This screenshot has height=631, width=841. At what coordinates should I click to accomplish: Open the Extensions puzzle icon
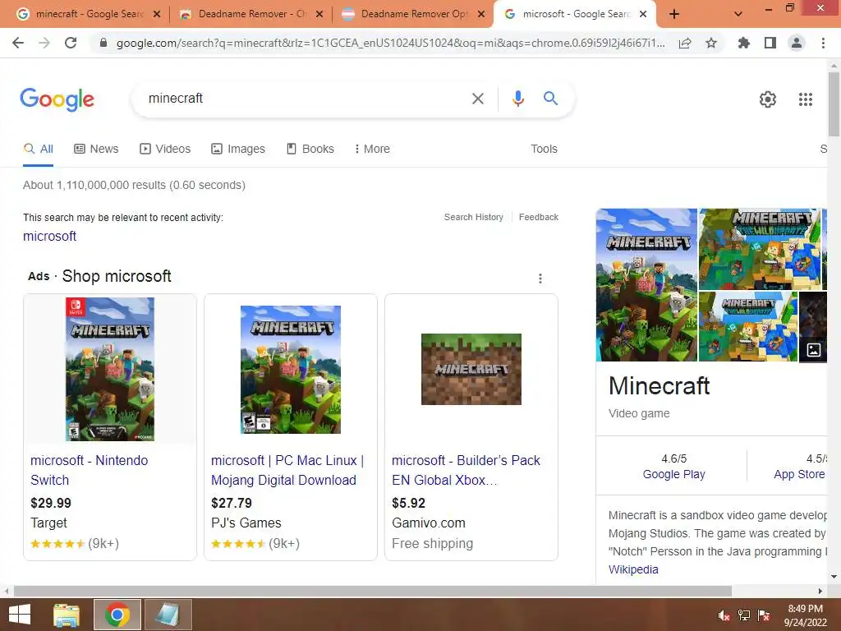coord(743,43)
